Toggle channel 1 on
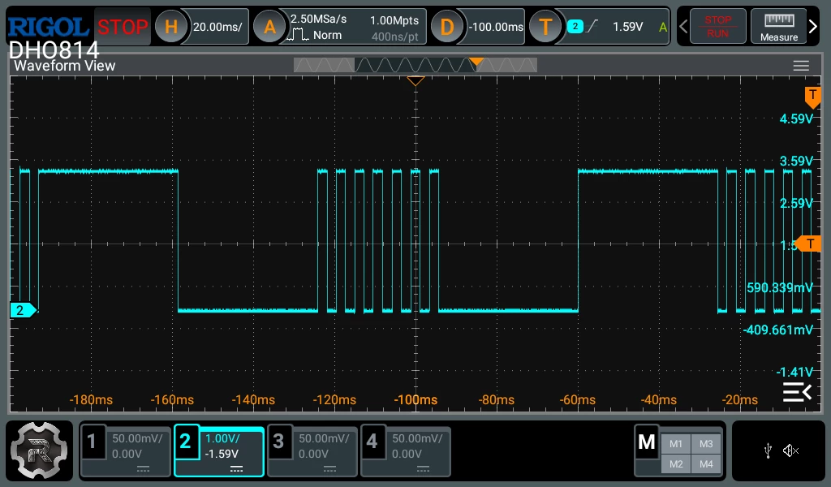 pyautogui.click(x=92, y=441)
